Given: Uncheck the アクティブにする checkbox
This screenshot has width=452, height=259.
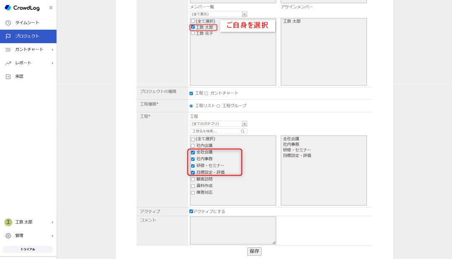Looking at the screenshot, I should point(191,212).
